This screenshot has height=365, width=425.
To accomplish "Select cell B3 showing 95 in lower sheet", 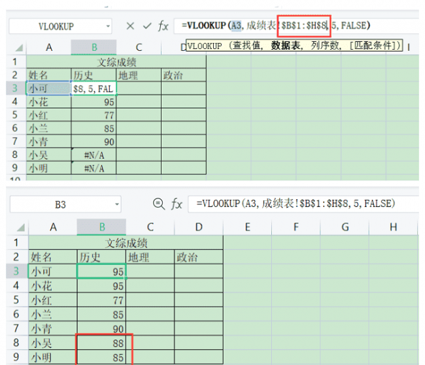I will (x=101, y=272).
